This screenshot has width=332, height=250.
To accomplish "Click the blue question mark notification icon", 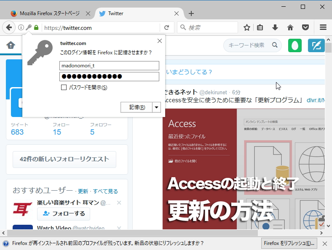I will [6, 244].
